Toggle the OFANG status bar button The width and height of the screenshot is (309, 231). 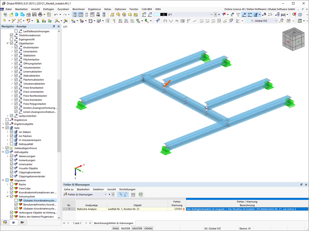(x=148, y=229)
